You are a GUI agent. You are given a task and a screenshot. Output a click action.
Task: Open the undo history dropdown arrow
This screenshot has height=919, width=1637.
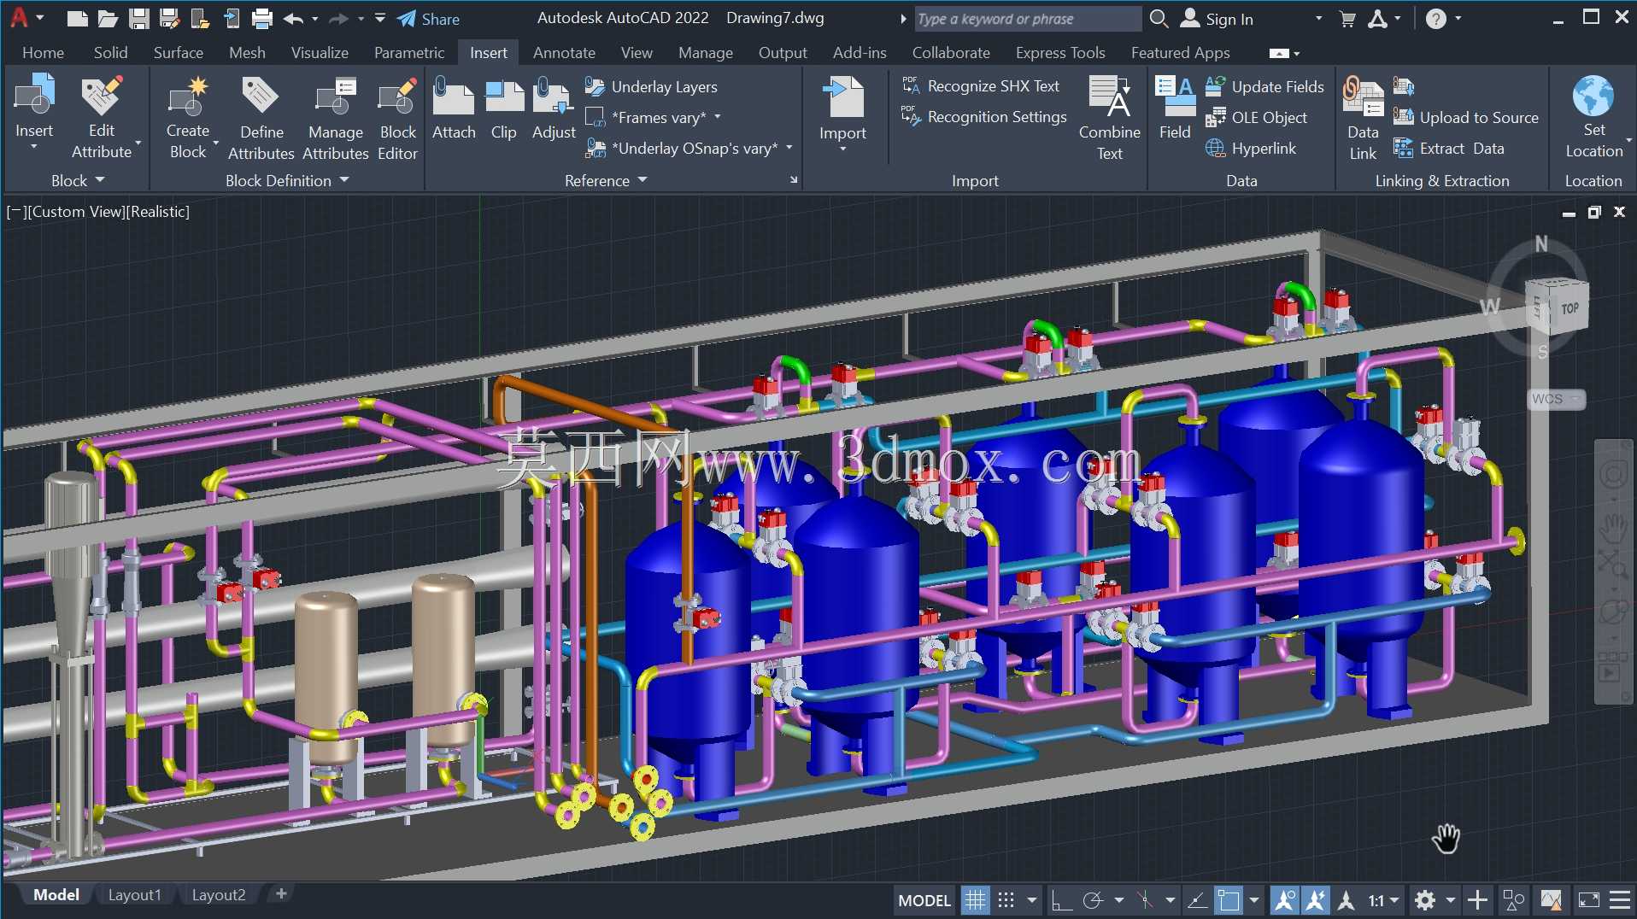tap(315, 19)
